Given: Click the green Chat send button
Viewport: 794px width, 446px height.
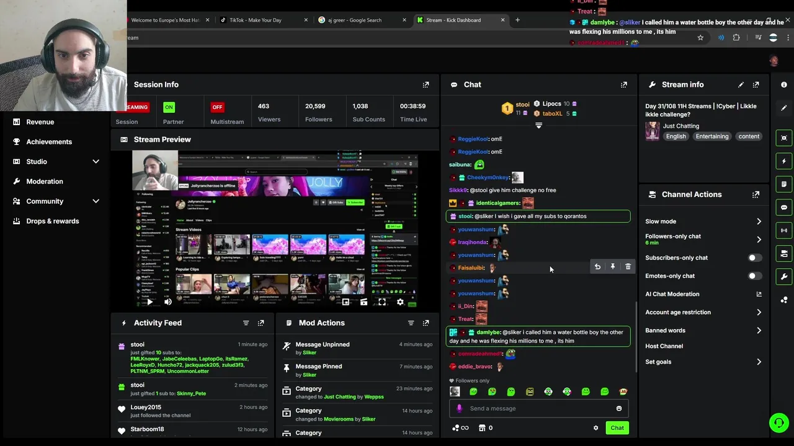Looking at the screenshot, I should pyautogui.click(x=617, y=428).
